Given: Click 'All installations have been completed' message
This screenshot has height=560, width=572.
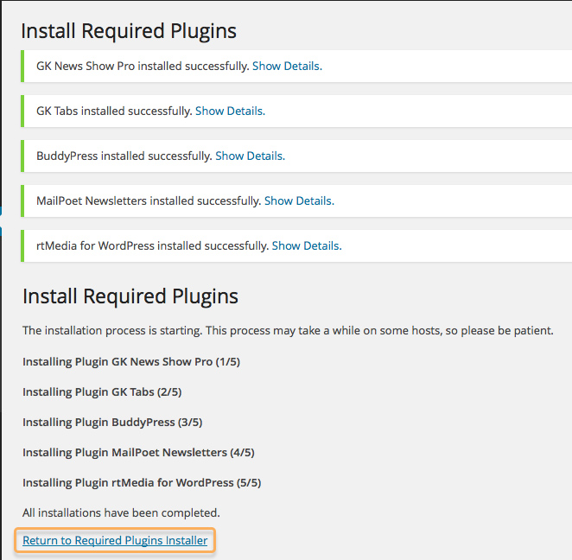Looking at the screenshot, I should [121, 513].
